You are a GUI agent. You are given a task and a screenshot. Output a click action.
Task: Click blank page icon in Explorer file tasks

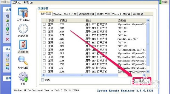coord(7,25)
